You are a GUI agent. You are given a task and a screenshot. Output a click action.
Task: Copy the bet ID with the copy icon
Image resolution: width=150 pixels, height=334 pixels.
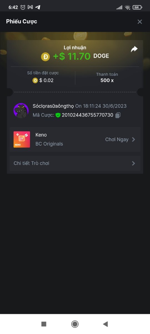pos(118,115)
